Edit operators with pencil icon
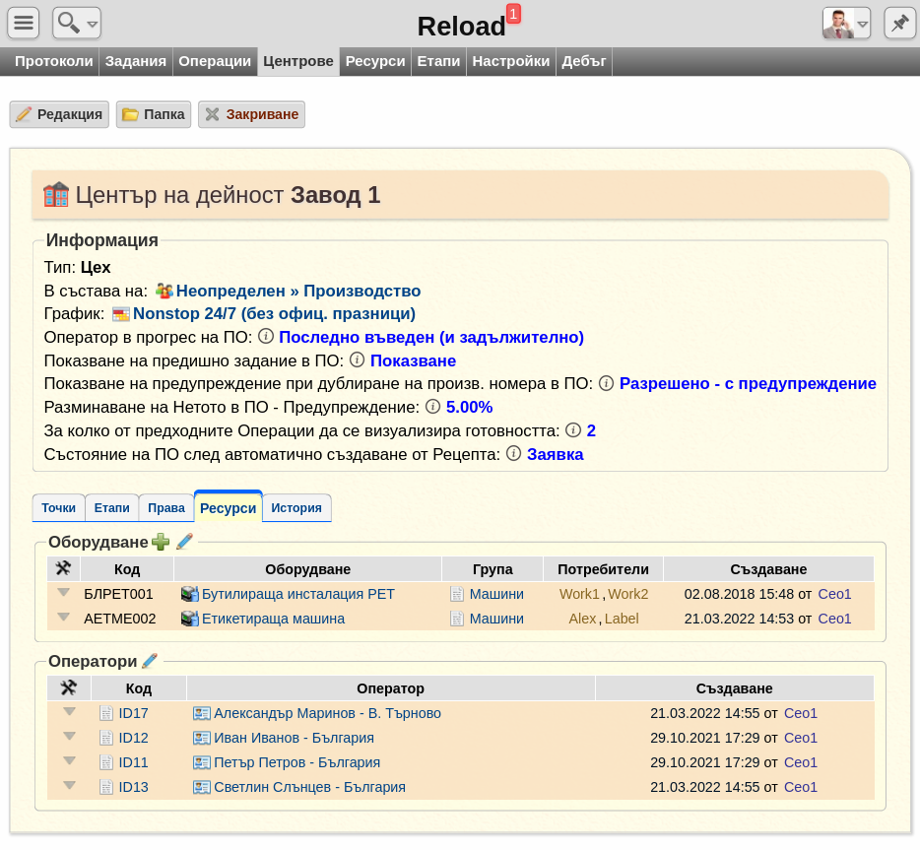The image size is (920, 850). (x=150, y=661)
